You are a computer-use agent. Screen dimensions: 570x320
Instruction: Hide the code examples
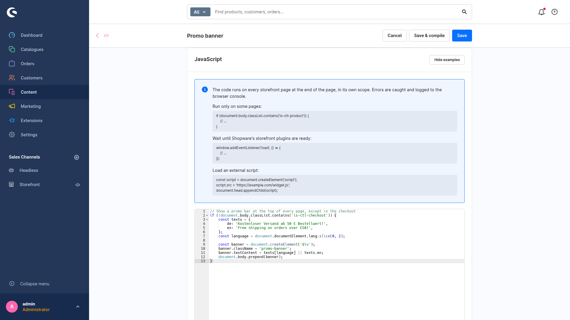447,60
